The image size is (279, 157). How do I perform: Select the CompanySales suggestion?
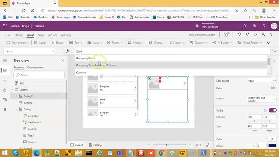click(171, 58)
